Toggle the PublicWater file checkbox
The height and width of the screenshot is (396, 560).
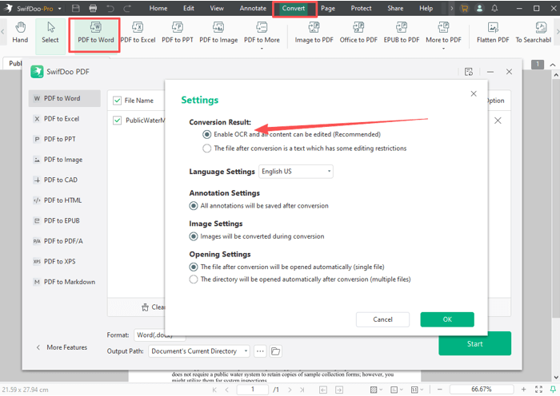117,121
